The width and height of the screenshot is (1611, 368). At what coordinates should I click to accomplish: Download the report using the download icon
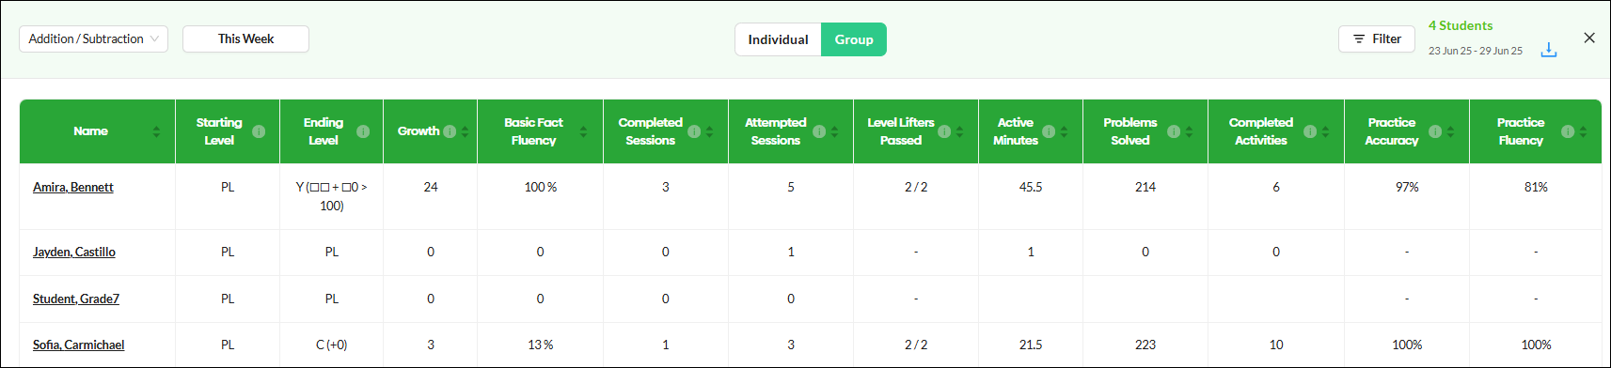pos(1549,50)
